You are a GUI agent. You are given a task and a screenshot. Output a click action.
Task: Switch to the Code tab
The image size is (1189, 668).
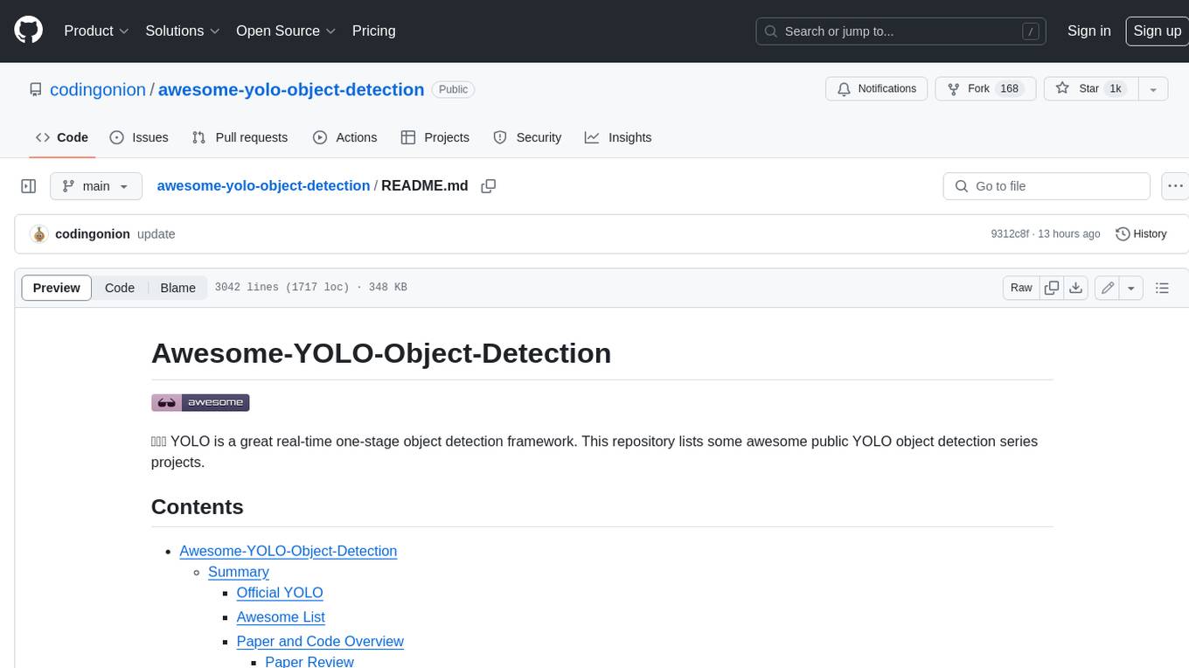click(62, 137)
